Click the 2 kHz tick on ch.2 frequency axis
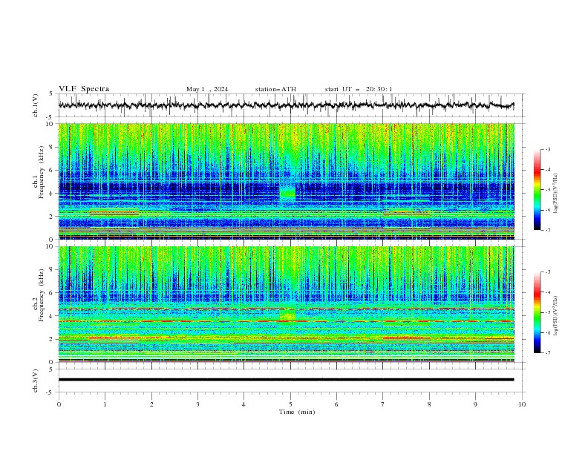588x454 pixels. (52, 339)
